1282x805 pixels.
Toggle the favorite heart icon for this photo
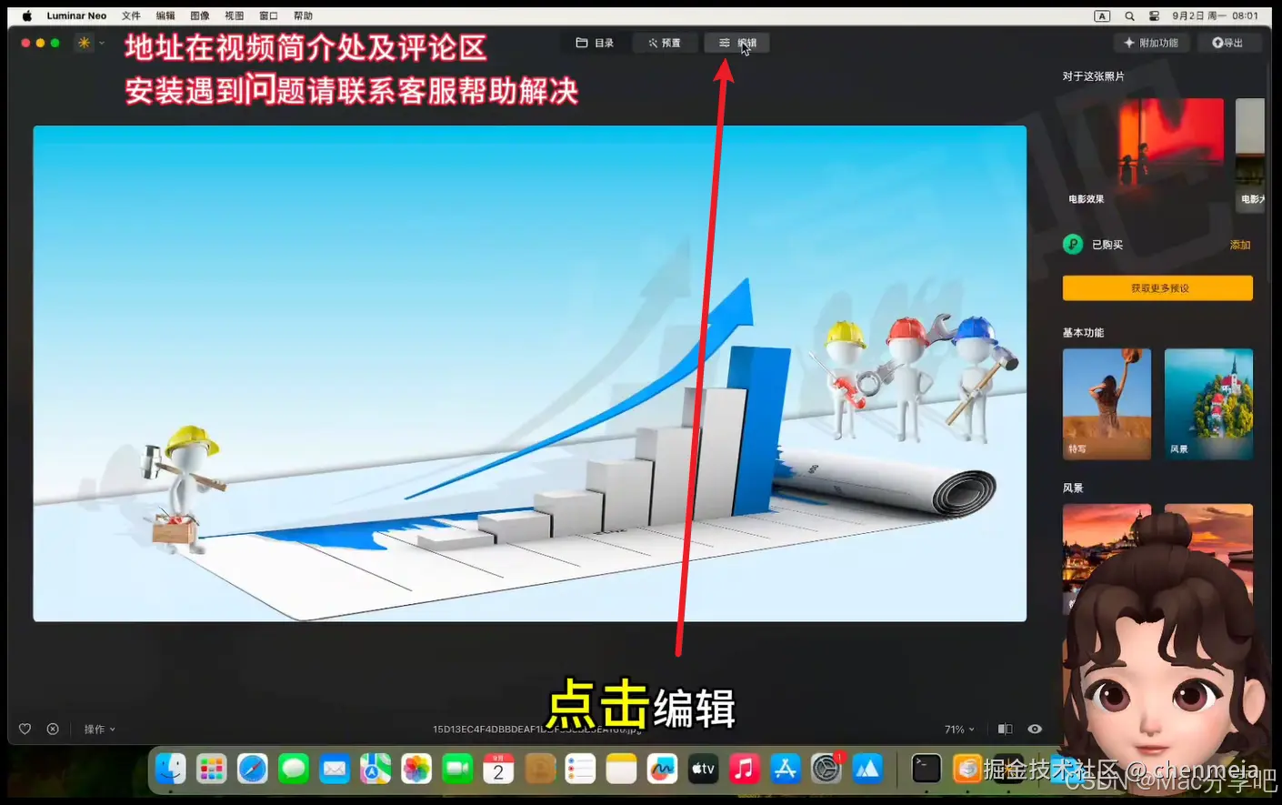(x=25, y=729)
